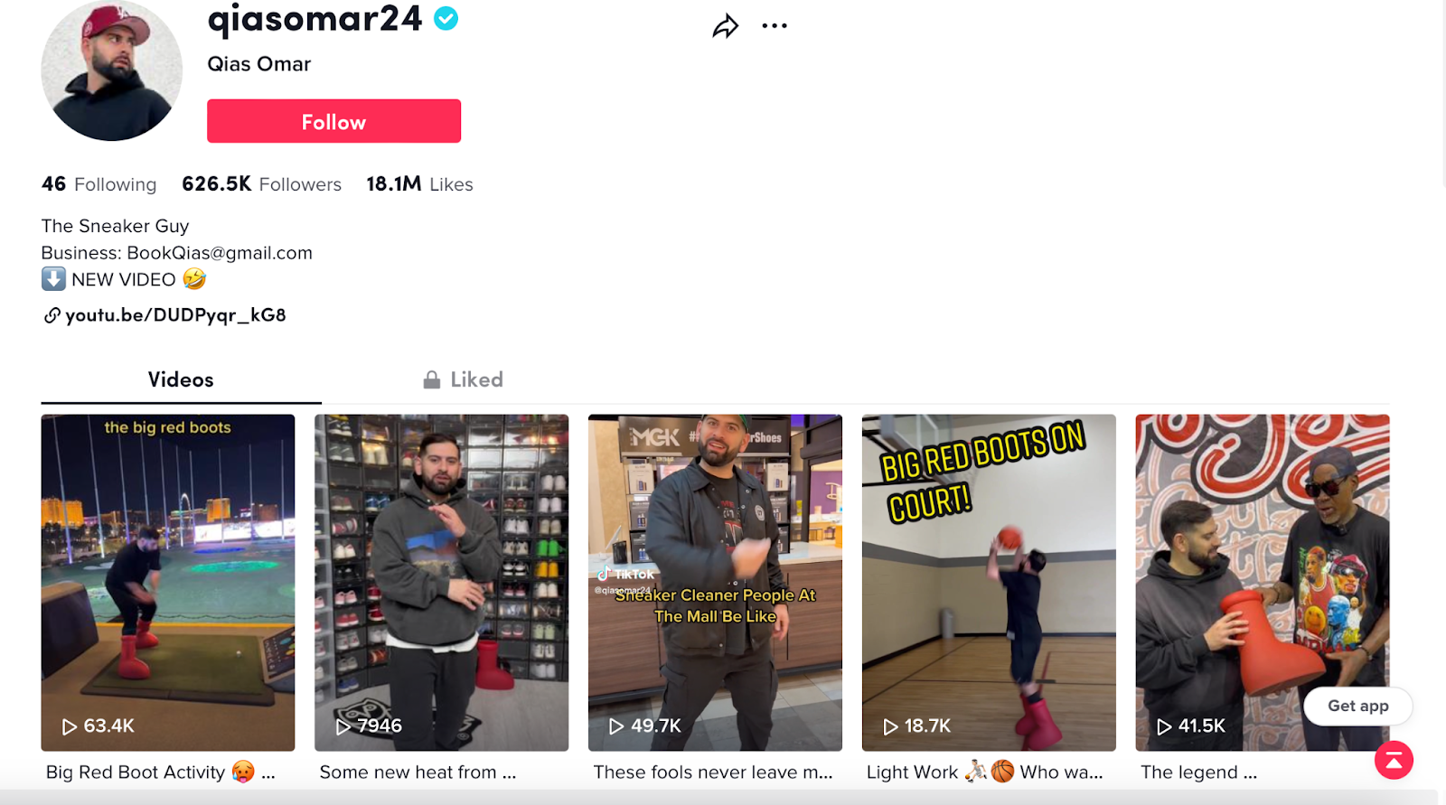Open the "Some new heat from" video

[x=441, y=583]
